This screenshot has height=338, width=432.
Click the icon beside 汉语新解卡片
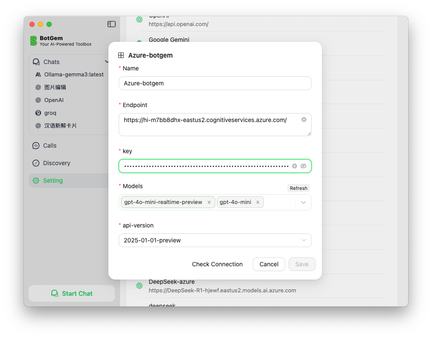(38, 125)
